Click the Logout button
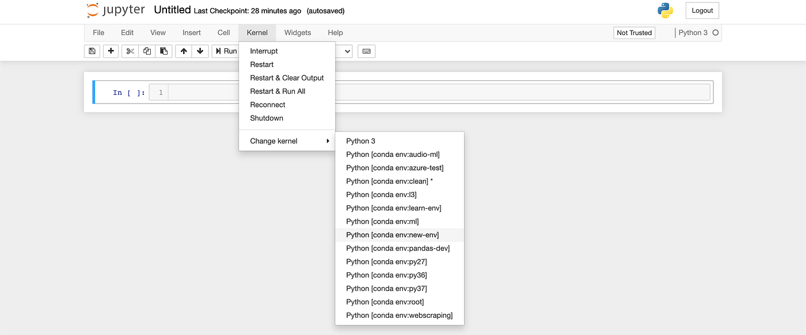 (x=702, y=10)
